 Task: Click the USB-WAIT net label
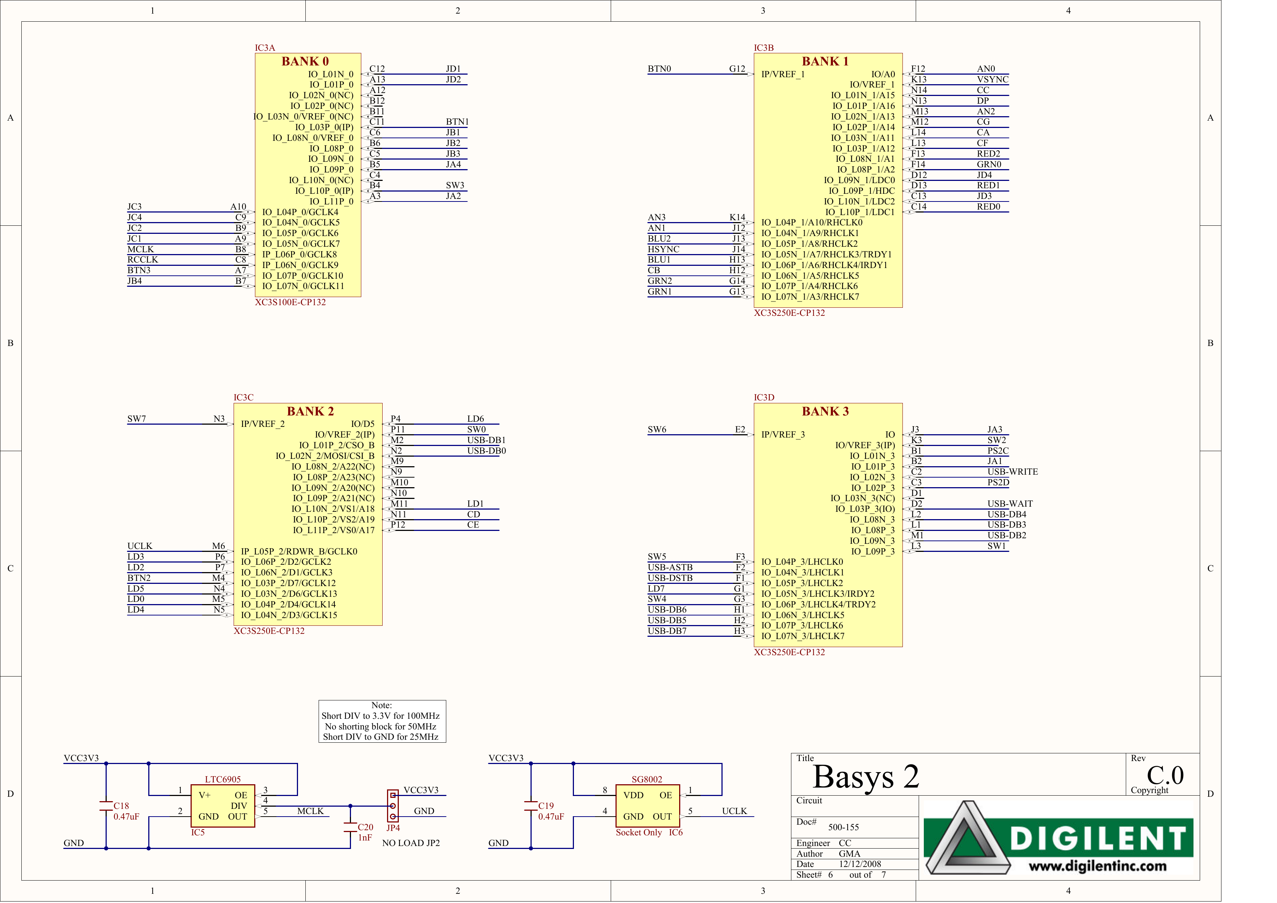click(1010, 504)
